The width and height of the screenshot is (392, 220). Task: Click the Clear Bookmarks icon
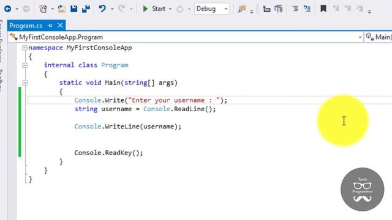pyautogui.click(x=360, y=9)
